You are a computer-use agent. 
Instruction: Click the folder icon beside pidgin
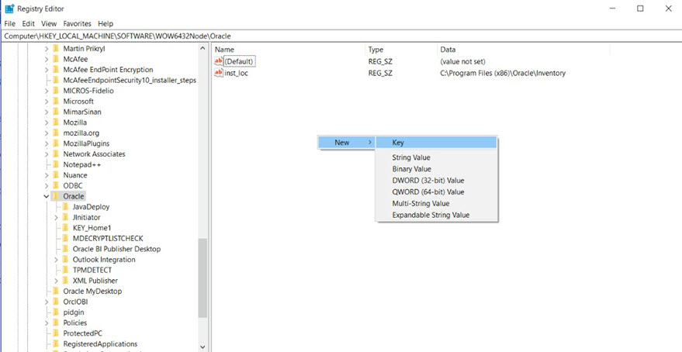[55, 312]
